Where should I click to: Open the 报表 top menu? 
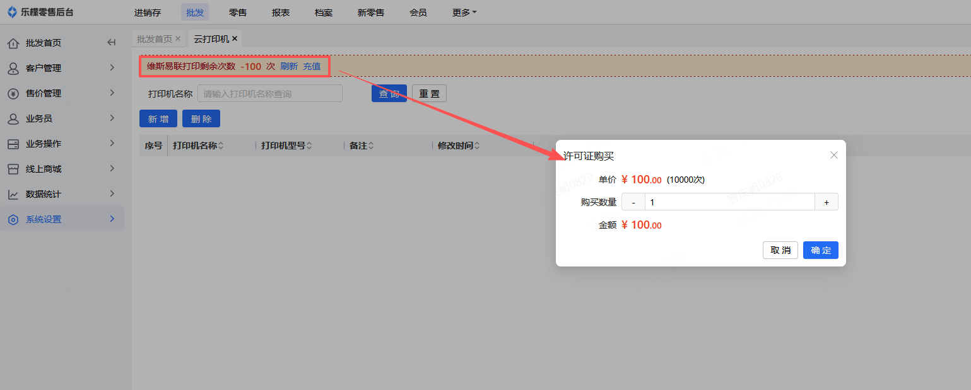281,12
